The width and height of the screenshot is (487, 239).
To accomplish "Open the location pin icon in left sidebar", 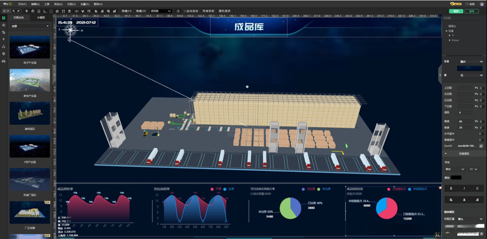I will (x=4, y=54).
